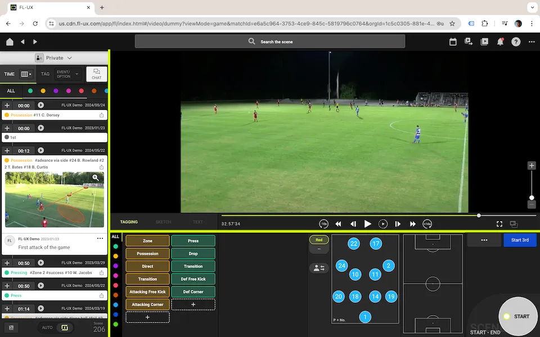The height and width of the screenshot is (337, 540).
Task: Play the 00:12 scene clip
Action: (40, 151)
